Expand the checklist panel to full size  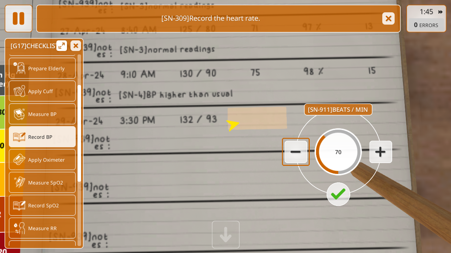(62, 46)
